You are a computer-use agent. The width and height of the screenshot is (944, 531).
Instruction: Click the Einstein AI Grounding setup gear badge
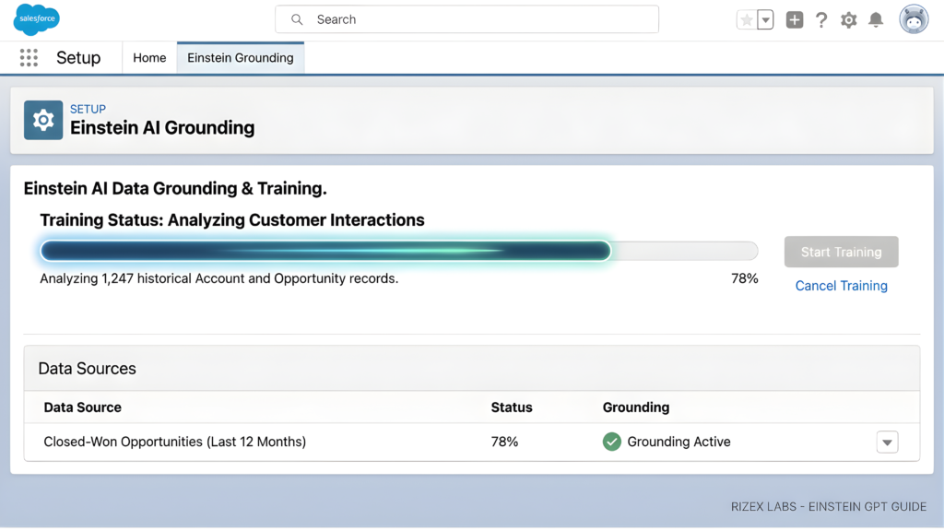pos(42,120)
